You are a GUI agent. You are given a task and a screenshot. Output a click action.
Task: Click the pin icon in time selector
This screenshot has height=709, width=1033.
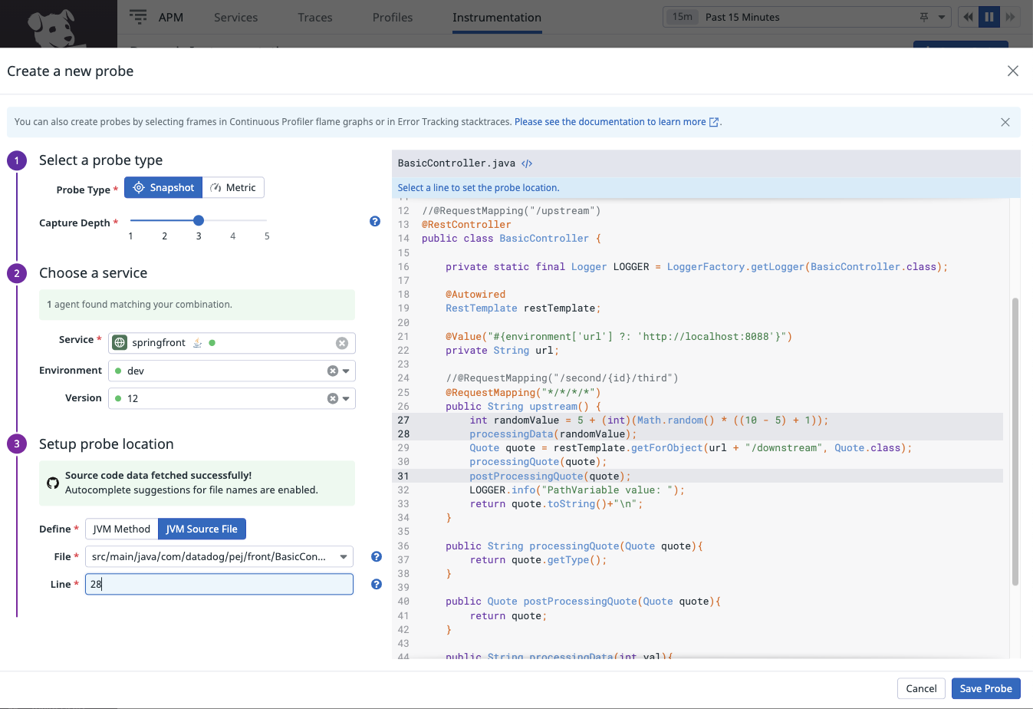click(924, 17)
